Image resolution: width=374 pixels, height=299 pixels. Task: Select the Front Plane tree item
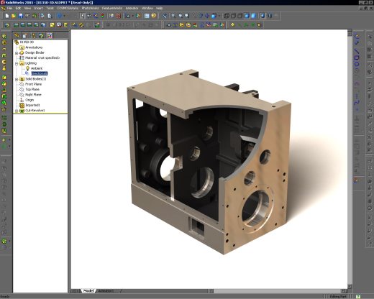33,84
